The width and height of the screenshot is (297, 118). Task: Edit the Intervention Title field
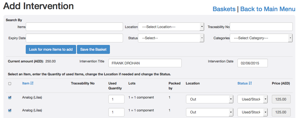145,63
